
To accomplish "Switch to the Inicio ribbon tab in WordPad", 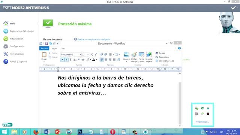I will (x=54, y=48).
